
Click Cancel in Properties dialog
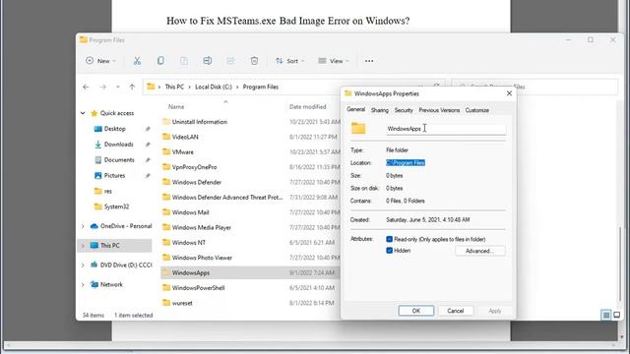click(455, 311)
